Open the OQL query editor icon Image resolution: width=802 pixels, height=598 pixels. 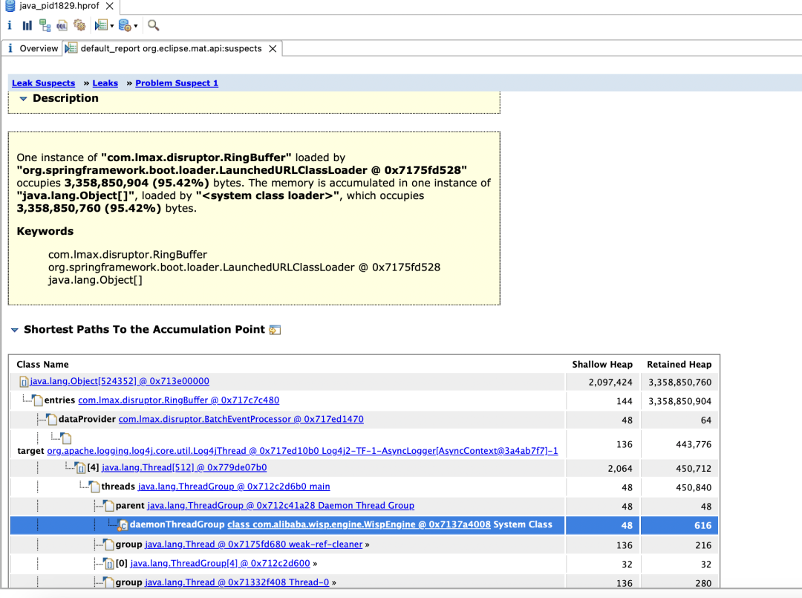[x=62, y=25]
